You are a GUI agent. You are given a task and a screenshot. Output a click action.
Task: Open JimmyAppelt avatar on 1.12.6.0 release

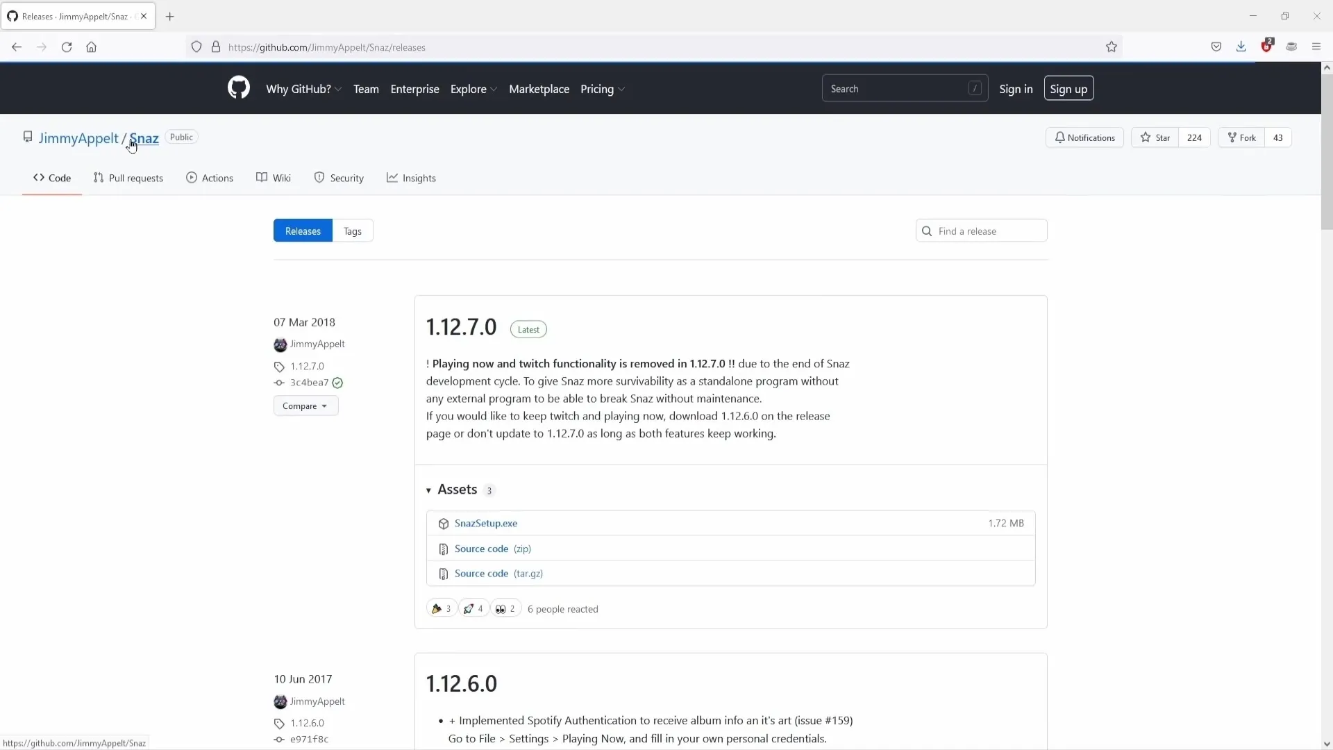pyautogui.click(x=280, y=701)
